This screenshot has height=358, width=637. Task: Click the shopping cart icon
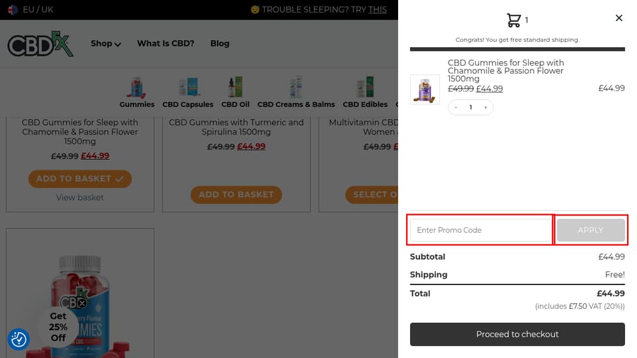click(514, 20)
